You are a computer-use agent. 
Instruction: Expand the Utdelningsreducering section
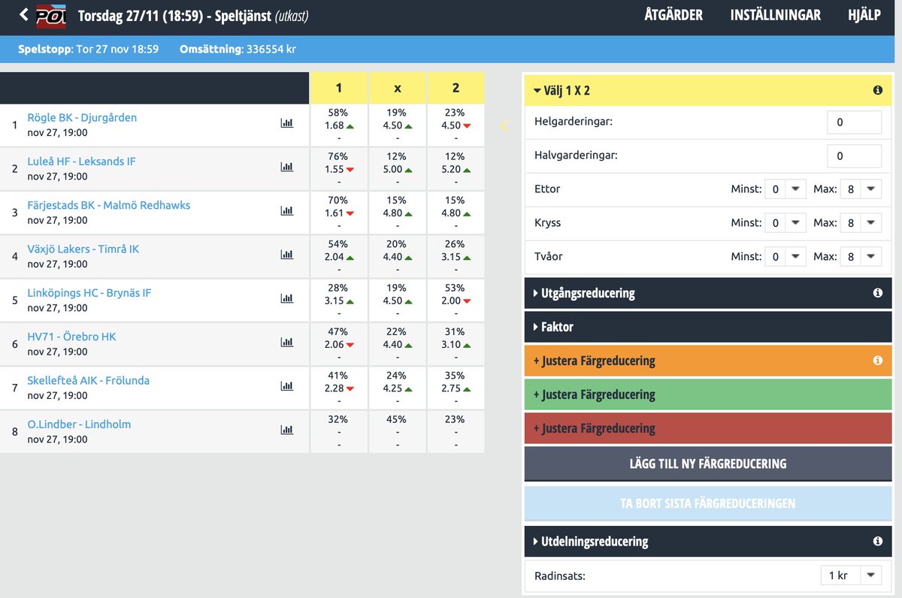[708, 541]
